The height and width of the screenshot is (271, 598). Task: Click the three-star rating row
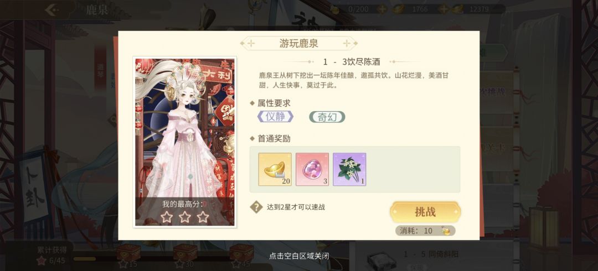(x=184, y=217)
